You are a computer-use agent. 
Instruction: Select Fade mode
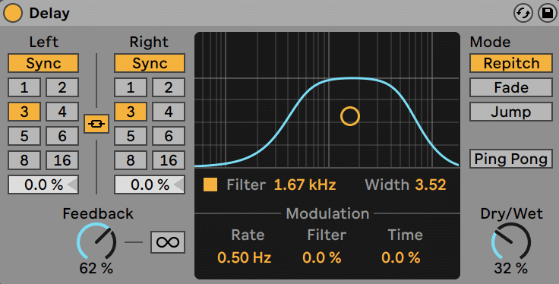[x=511, y=87]
